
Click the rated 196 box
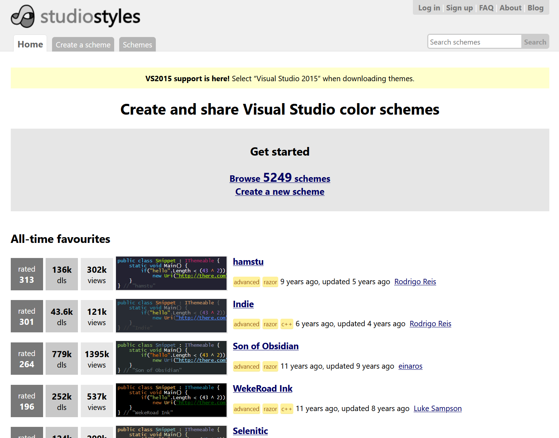point(27,401)
